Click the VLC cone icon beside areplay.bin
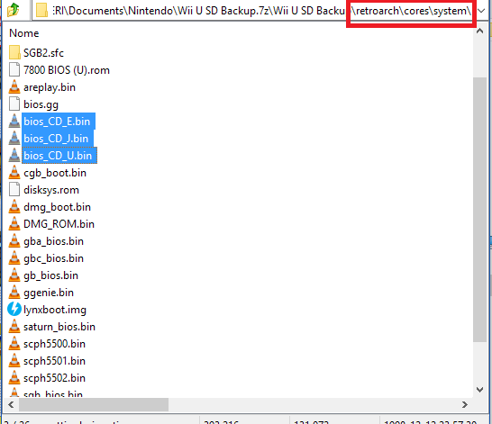 pyautogui.click(x=14, y=86)
